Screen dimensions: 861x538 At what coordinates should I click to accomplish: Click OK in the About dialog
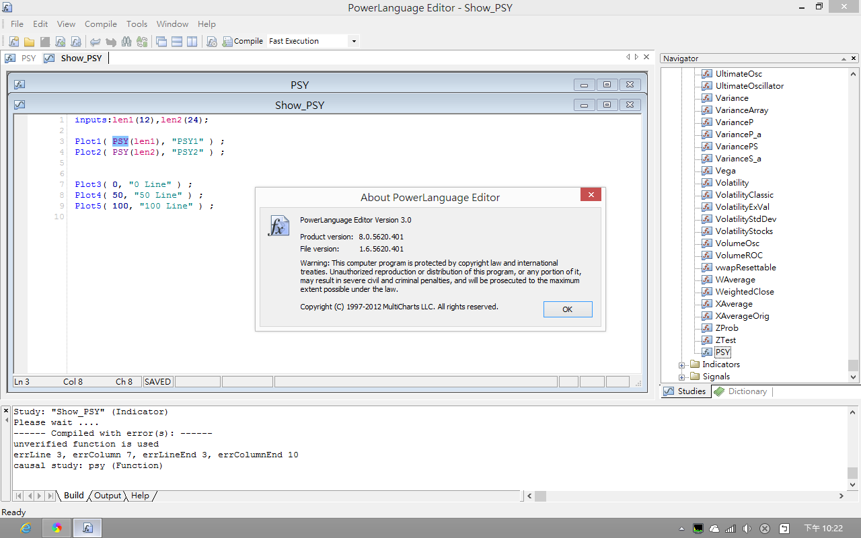[568, 309]
